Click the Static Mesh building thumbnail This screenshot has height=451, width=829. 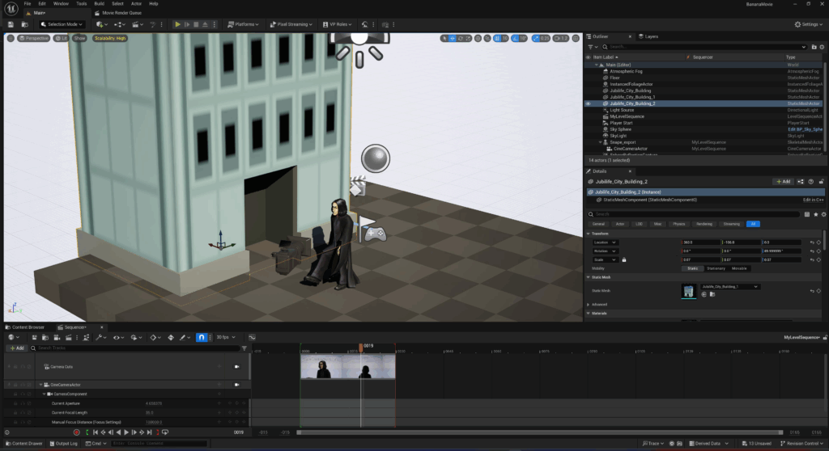point(688,291)
